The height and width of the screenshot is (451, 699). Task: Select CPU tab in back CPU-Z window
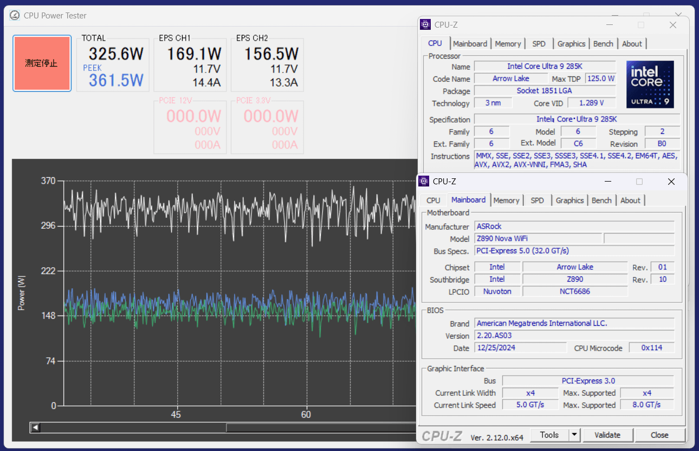[x=435, y=43]
